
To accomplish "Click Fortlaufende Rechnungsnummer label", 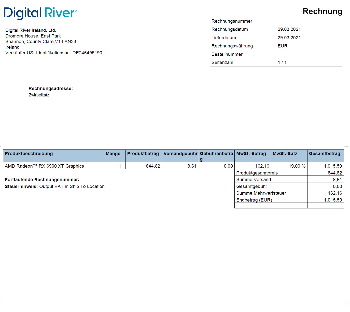I will [42, 180].
